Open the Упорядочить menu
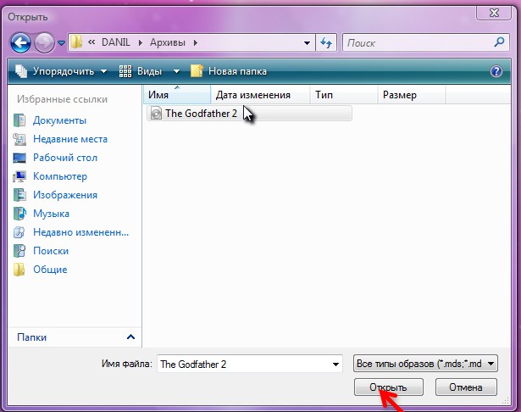Image resolution: width=521 pixels, height=412 pixels. [x=62, y=71]
